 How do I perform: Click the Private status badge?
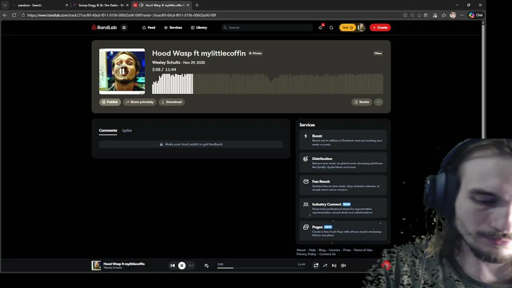[255, 53]
